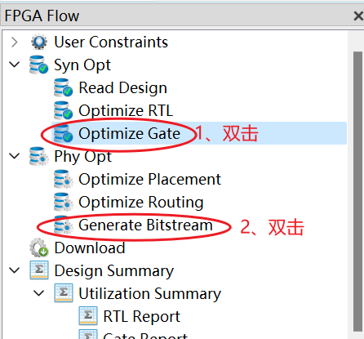The image size is (364, 339).
Task: Collapse the Utilization Summary node
Action: tap(39, 293)
